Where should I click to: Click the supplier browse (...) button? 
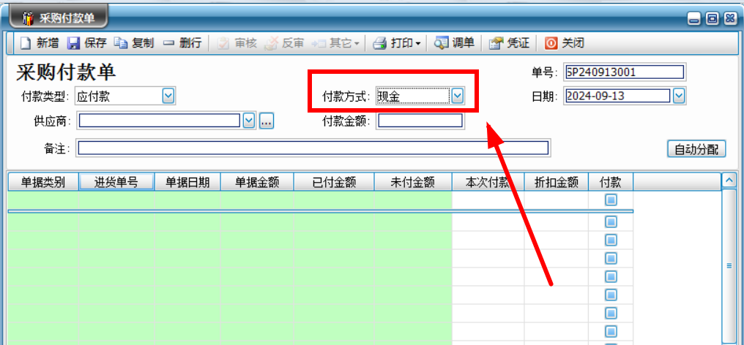[x=267, y=121]
